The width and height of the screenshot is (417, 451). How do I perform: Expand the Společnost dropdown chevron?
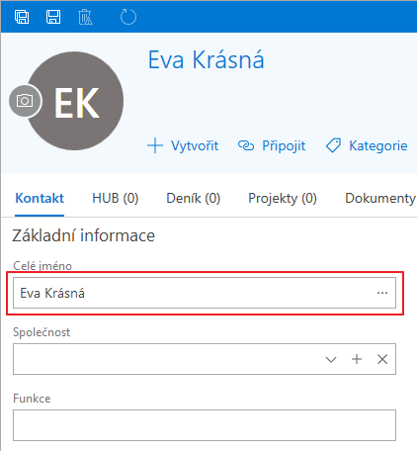331,359
